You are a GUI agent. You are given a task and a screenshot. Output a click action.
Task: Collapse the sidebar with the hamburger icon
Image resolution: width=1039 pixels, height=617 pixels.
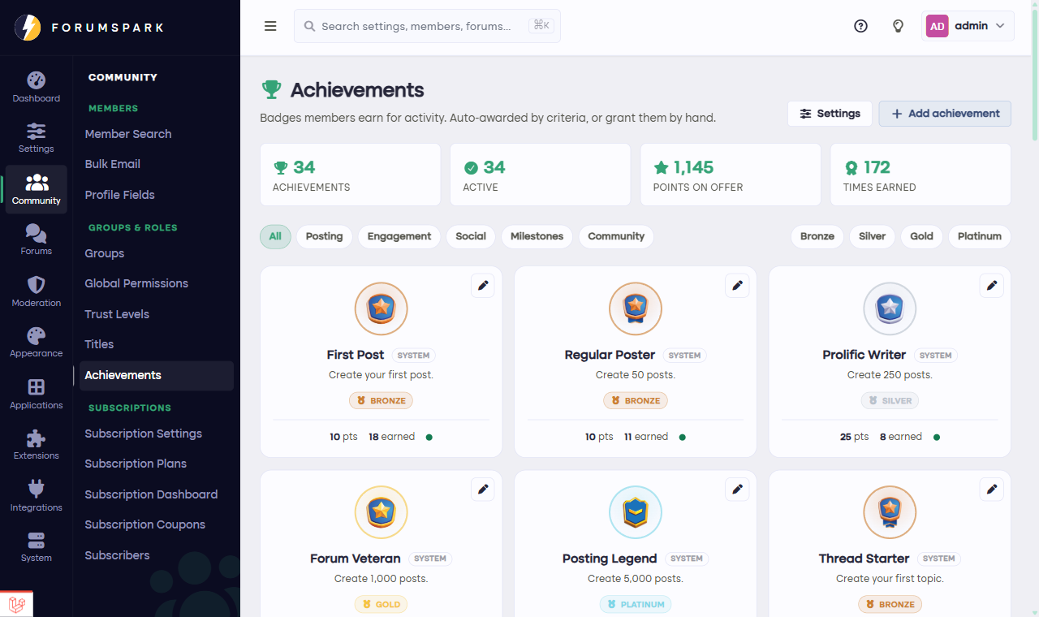tap(270, 26)
